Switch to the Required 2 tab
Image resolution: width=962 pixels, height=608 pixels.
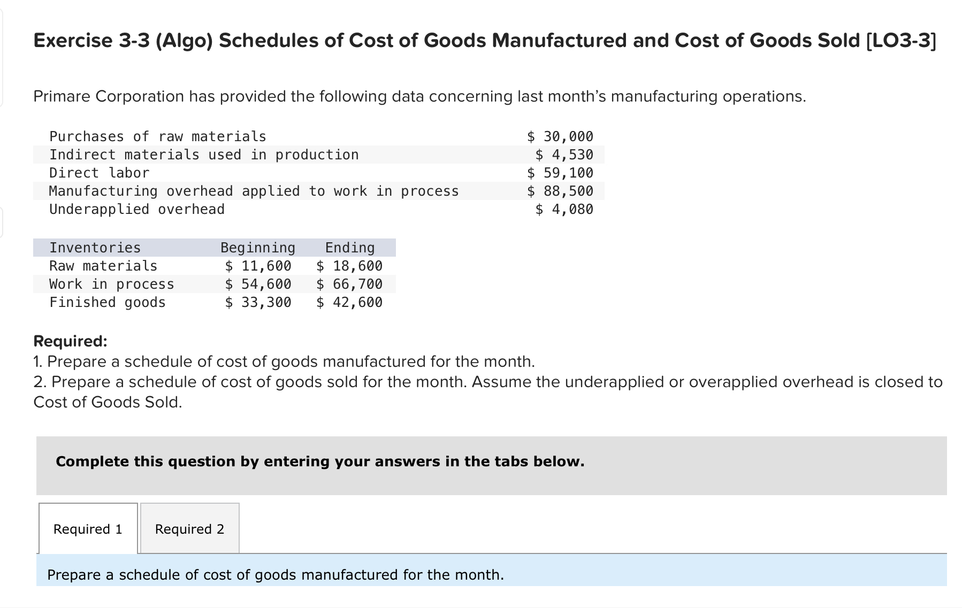189,529
